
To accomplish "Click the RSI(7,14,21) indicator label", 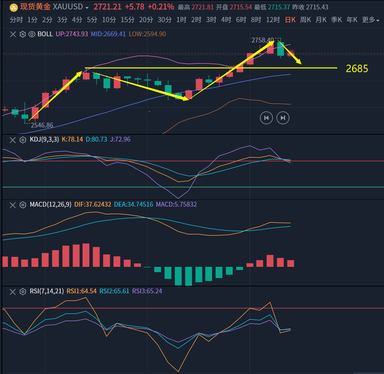I will (x=47, y=292).
